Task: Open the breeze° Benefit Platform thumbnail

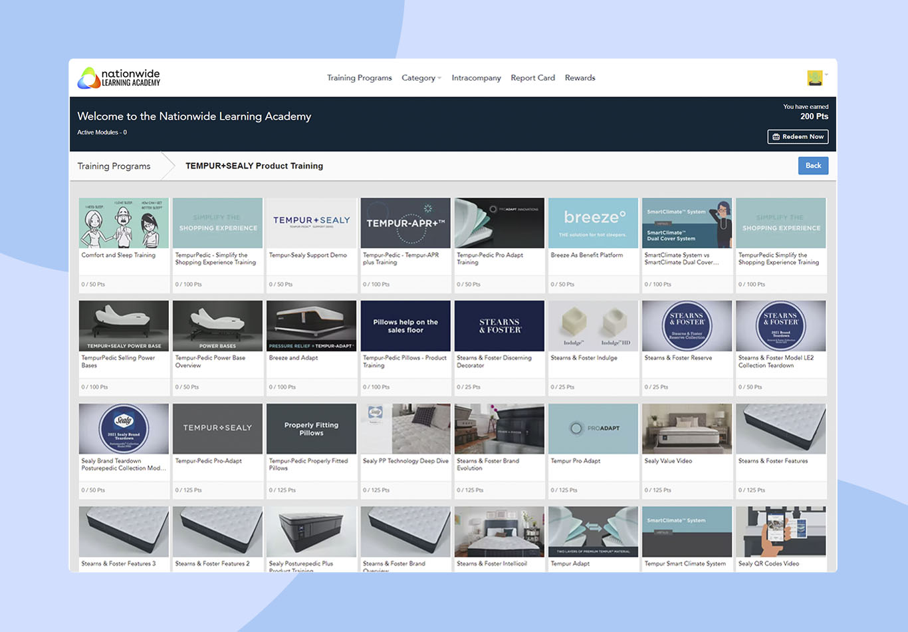Action: 593,223
